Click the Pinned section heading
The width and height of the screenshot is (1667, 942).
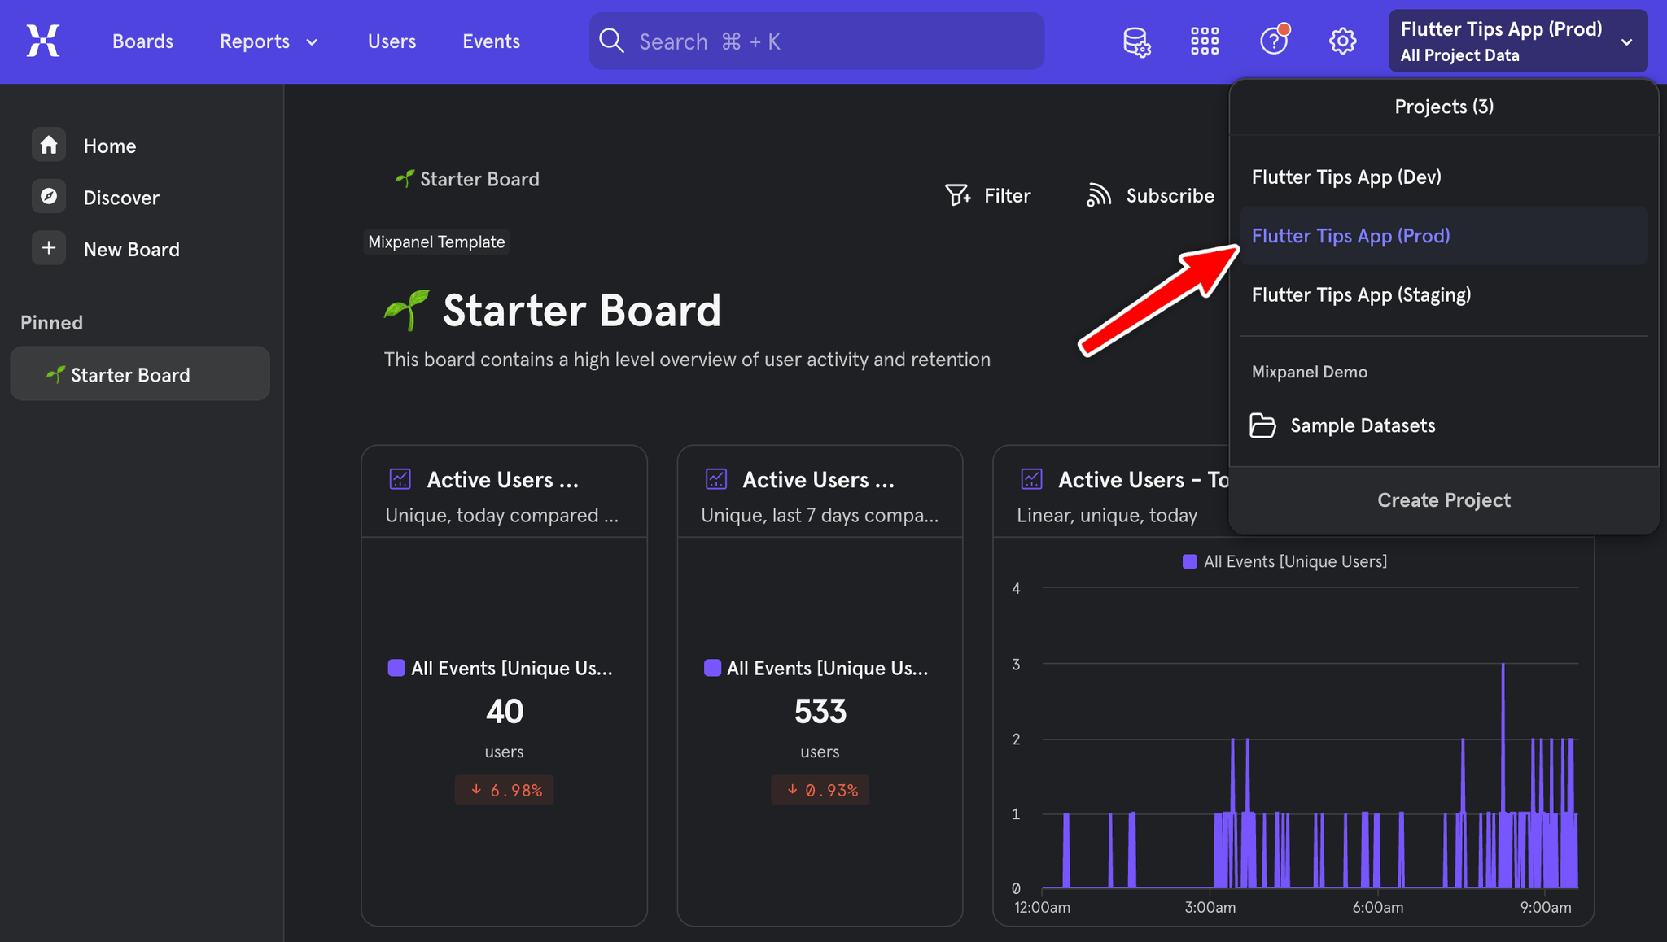pyautogui.click(x=51, y=322)
